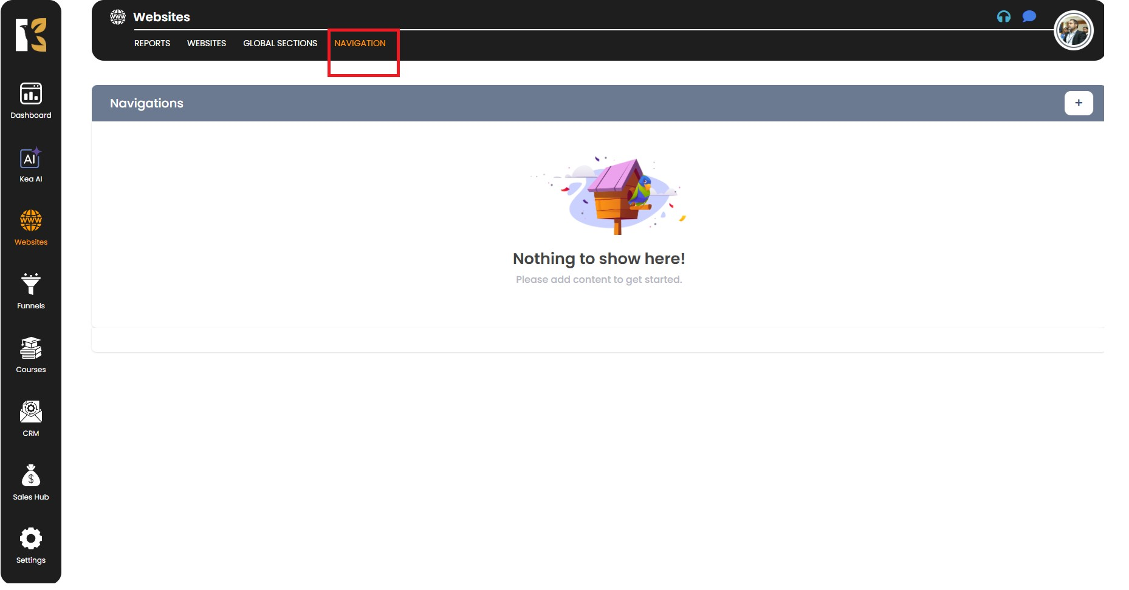1129x590 pixels.
Task: Click the headset support icon
Action: click(1003, 17)
